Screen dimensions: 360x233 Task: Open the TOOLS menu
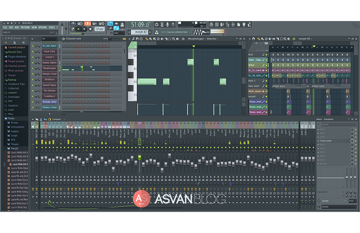pos(52,28)
